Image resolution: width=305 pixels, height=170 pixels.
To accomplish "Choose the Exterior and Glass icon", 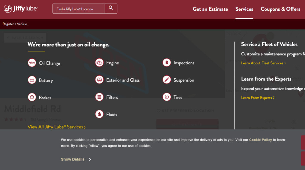I will (x=99, y=80).
